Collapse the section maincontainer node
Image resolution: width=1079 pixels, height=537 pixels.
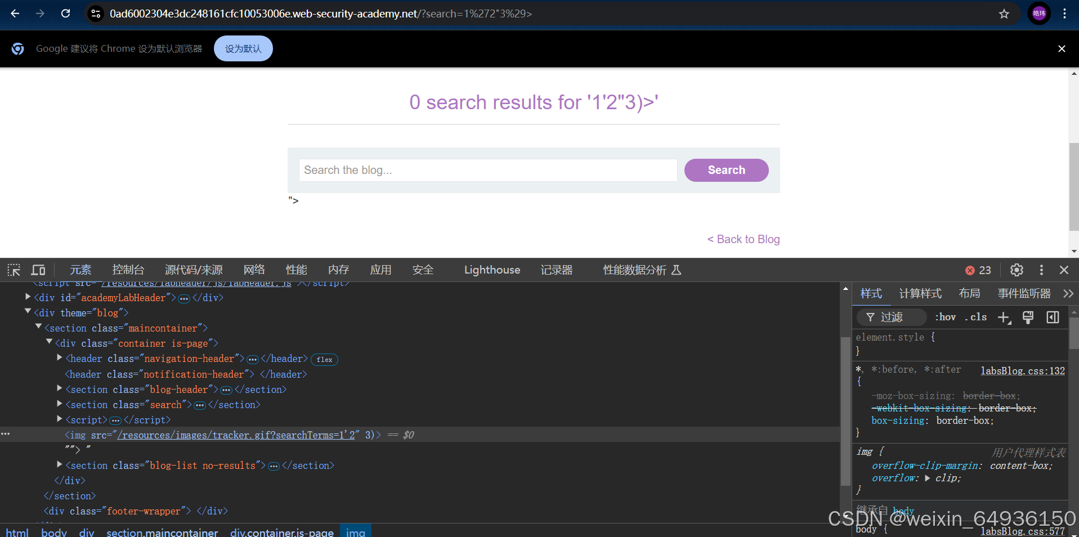coord(38,326)
